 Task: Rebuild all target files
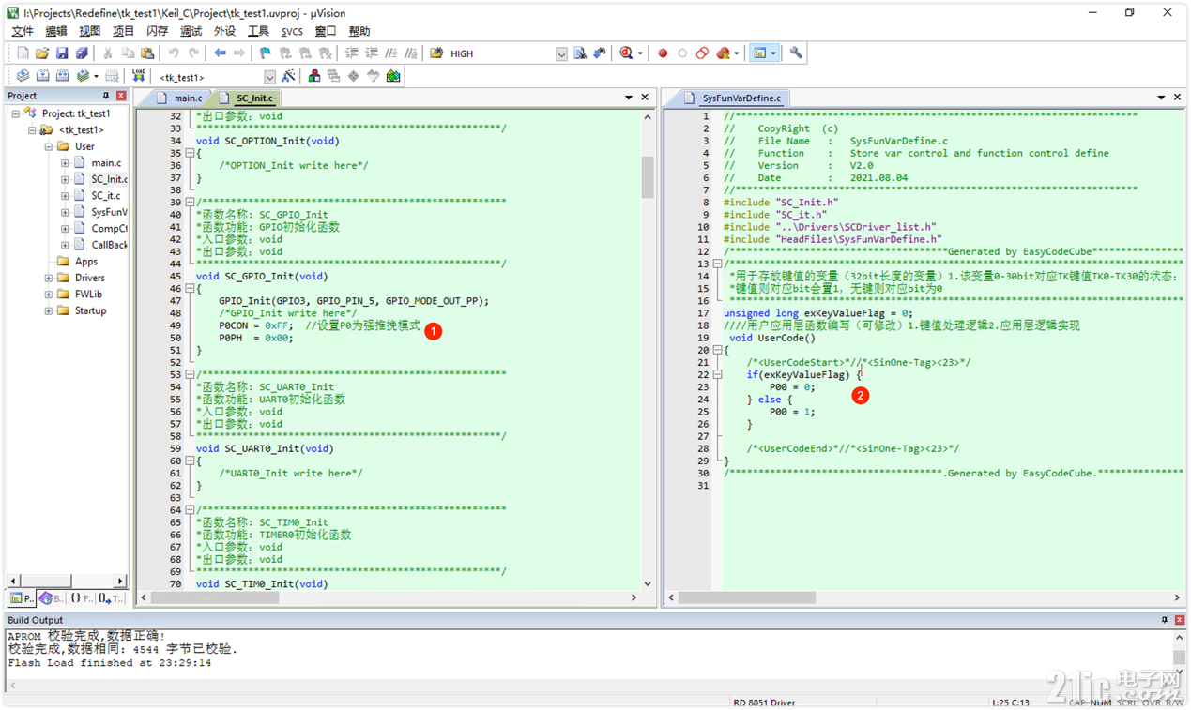[x=62, y=76]
